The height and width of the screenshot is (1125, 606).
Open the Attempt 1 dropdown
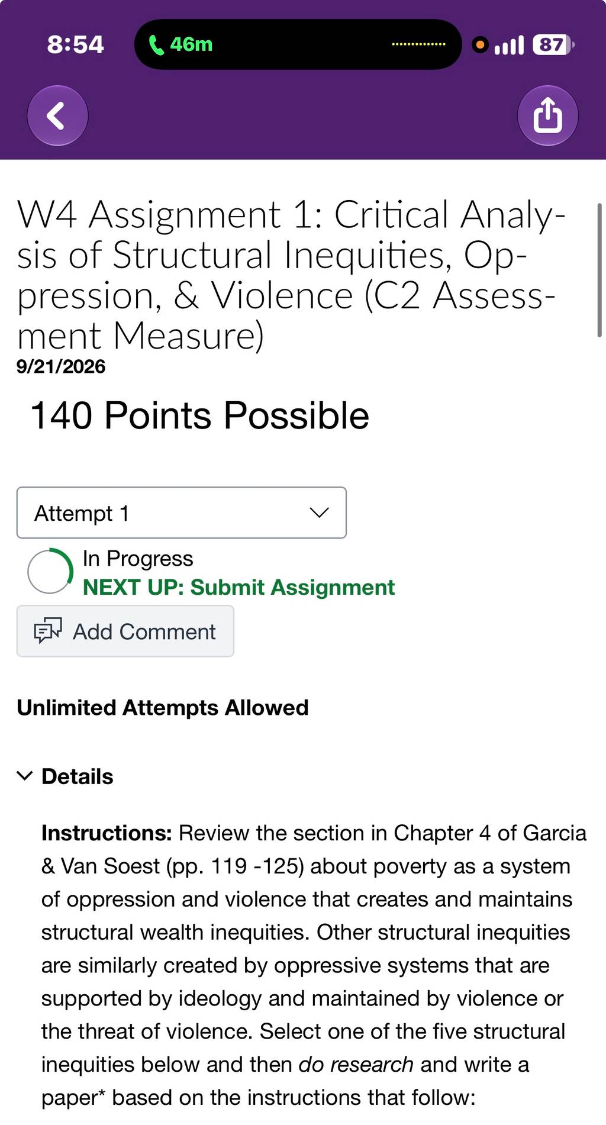click(x=182, y=512)
